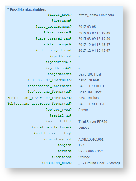The image size is (136, 181).
Task: Select the %ipaddress#1% placeholder
Action: (x=59, y=62)
